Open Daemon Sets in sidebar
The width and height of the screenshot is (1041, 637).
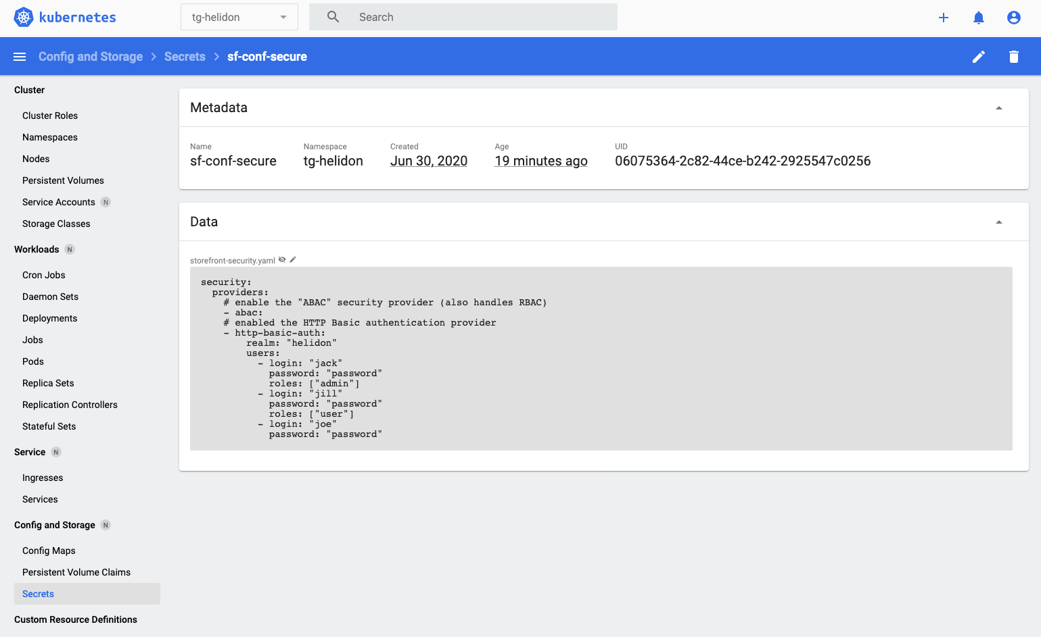50,297
